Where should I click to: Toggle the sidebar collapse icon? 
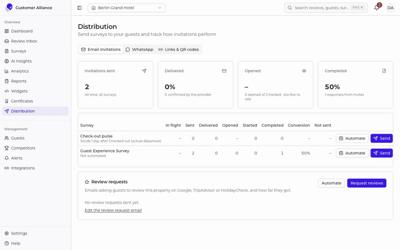(79, 7)
